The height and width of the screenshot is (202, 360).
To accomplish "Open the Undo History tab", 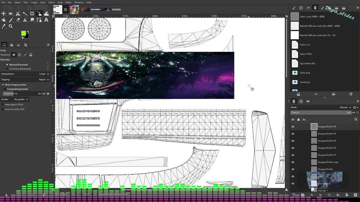I will coord(19,45).
